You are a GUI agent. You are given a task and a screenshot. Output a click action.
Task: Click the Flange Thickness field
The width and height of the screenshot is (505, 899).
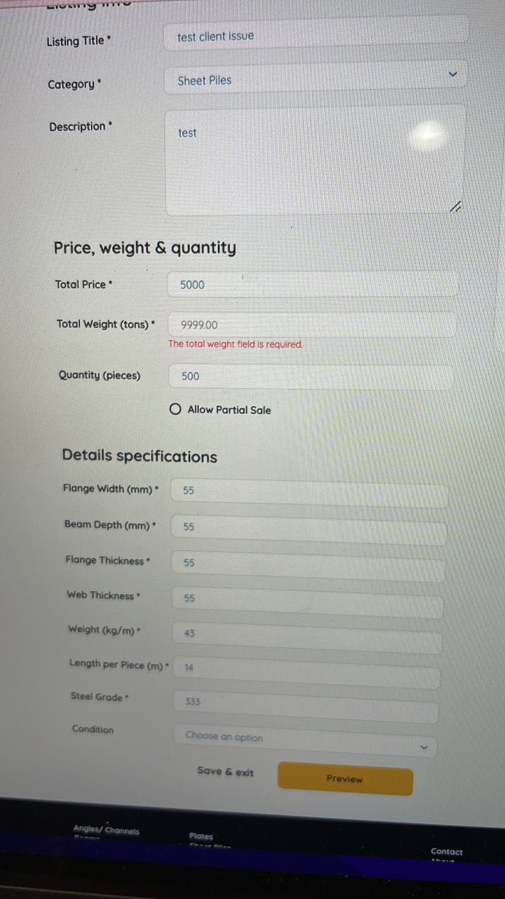(x=308, y=565)
